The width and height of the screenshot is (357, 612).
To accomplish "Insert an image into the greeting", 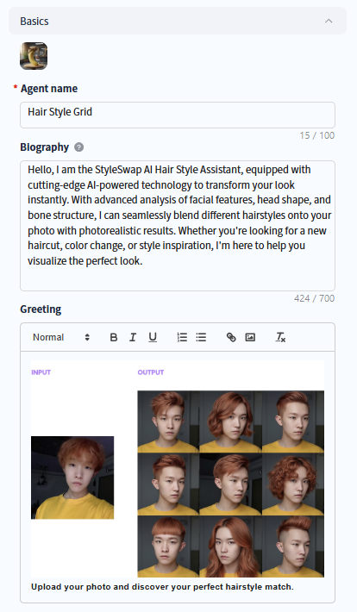I will pos(250,337).
